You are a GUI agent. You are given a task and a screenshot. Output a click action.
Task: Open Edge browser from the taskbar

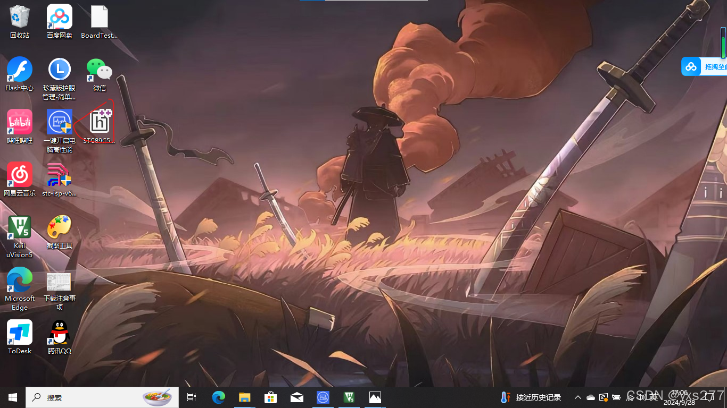[x=219, y=397]
